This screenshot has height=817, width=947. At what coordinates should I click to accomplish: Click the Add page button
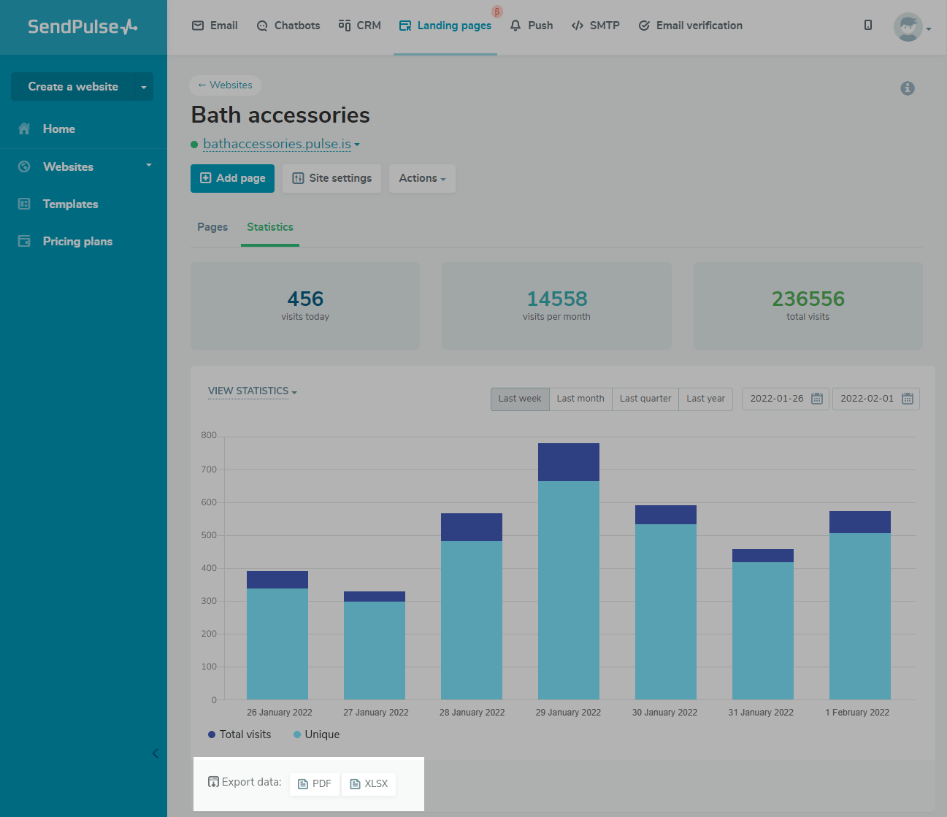[x=232, y=178]
